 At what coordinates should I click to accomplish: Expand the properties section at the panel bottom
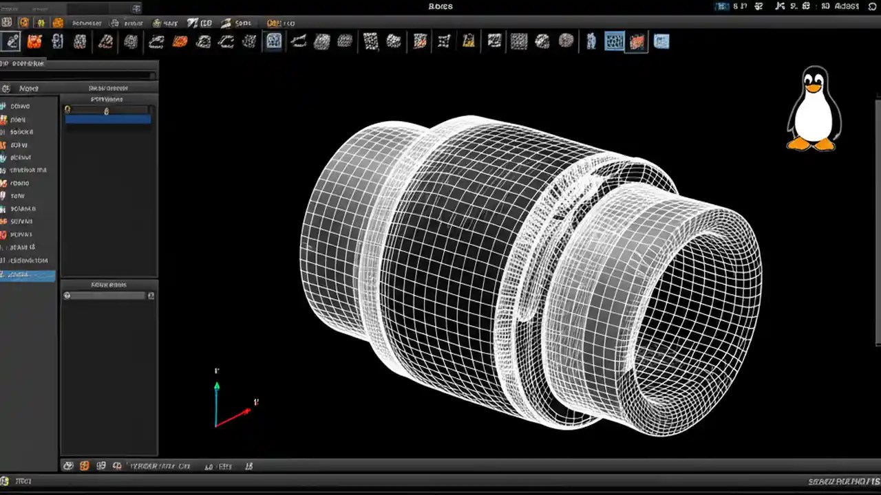pos(109,284)
